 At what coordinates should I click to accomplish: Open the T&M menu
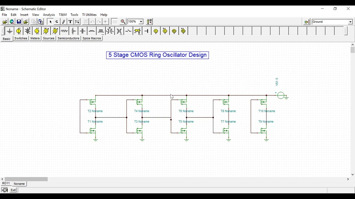pos(63,15)
